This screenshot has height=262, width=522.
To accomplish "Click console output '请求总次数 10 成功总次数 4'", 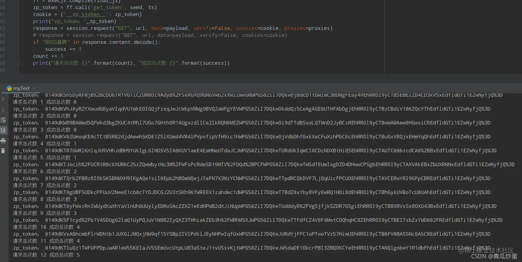I will 47,227.
